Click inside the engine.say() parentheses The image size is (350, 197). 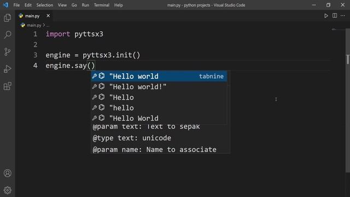pos(91,66)
